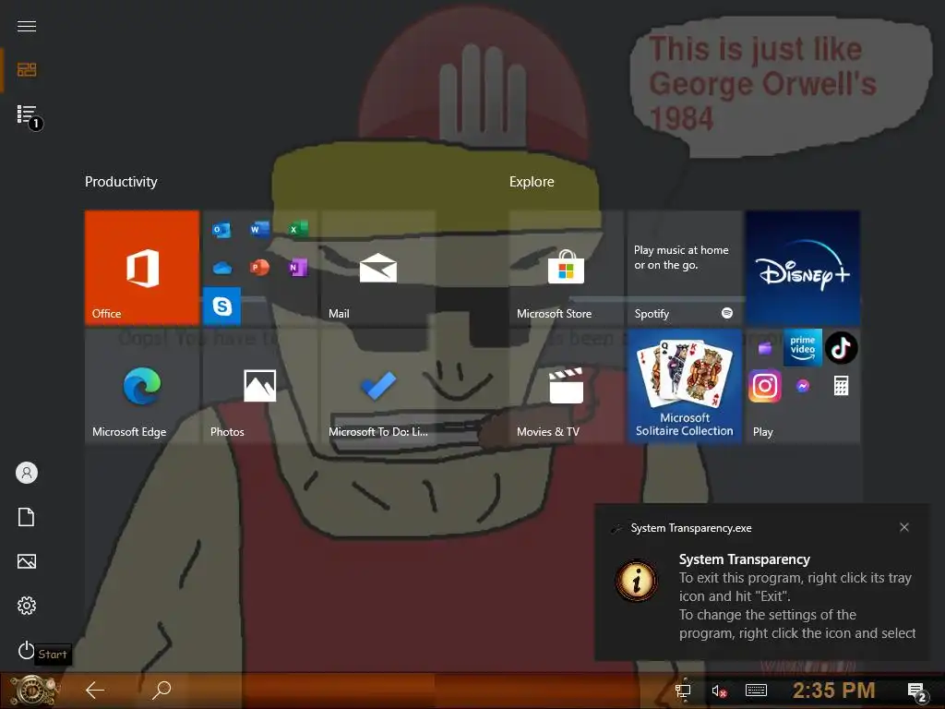The image size is (945, 709).
Task: Click the Messenger icon in Play folder
Action: pyautogui.click(x=803, y=386)
